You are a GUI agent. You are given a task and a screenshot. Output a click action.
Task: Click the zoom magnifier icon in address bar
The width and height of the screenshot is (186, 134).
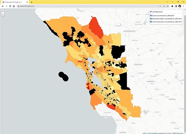(160, 6)
